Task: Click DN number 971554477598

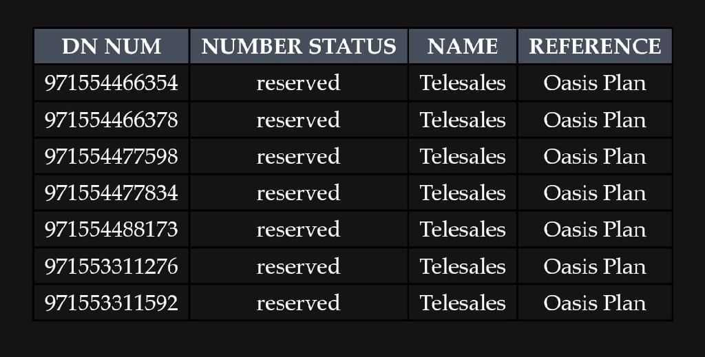Action: pyautogui.click(x=111, y=156)
